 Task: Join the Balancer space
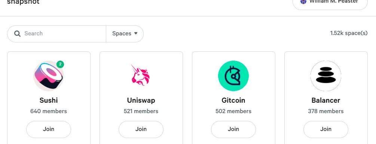pyautogui.click(x=325, y=129)
